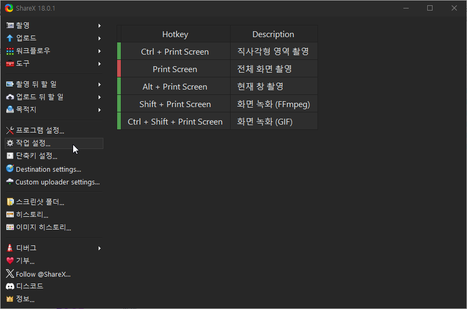The height and width of the screenshot is (309, 467).
Task: Open the 업로드 menu
Action: (54, 38)
